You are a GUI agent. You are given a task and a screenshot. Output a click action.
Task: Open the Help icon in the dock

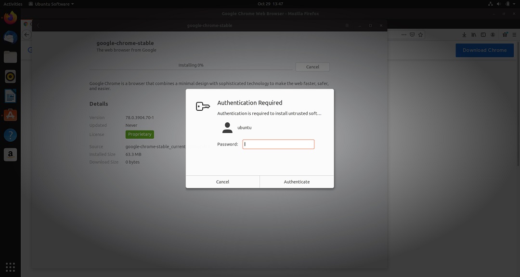pyautogui.click(x=10, y=135)
